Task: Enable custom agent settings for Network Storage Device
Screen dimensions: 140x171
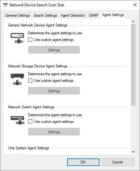Action: [x=30, y=81]
